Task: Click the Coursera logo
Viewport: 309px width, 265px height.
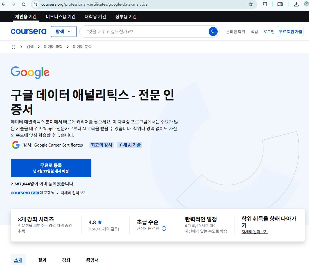Action: pos(29,31)
